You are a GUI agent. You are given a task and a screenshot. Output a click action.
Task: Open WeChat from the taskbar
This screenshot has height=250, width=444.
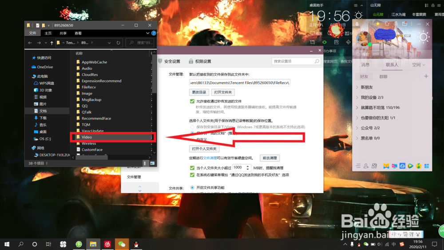click(122, 244)
